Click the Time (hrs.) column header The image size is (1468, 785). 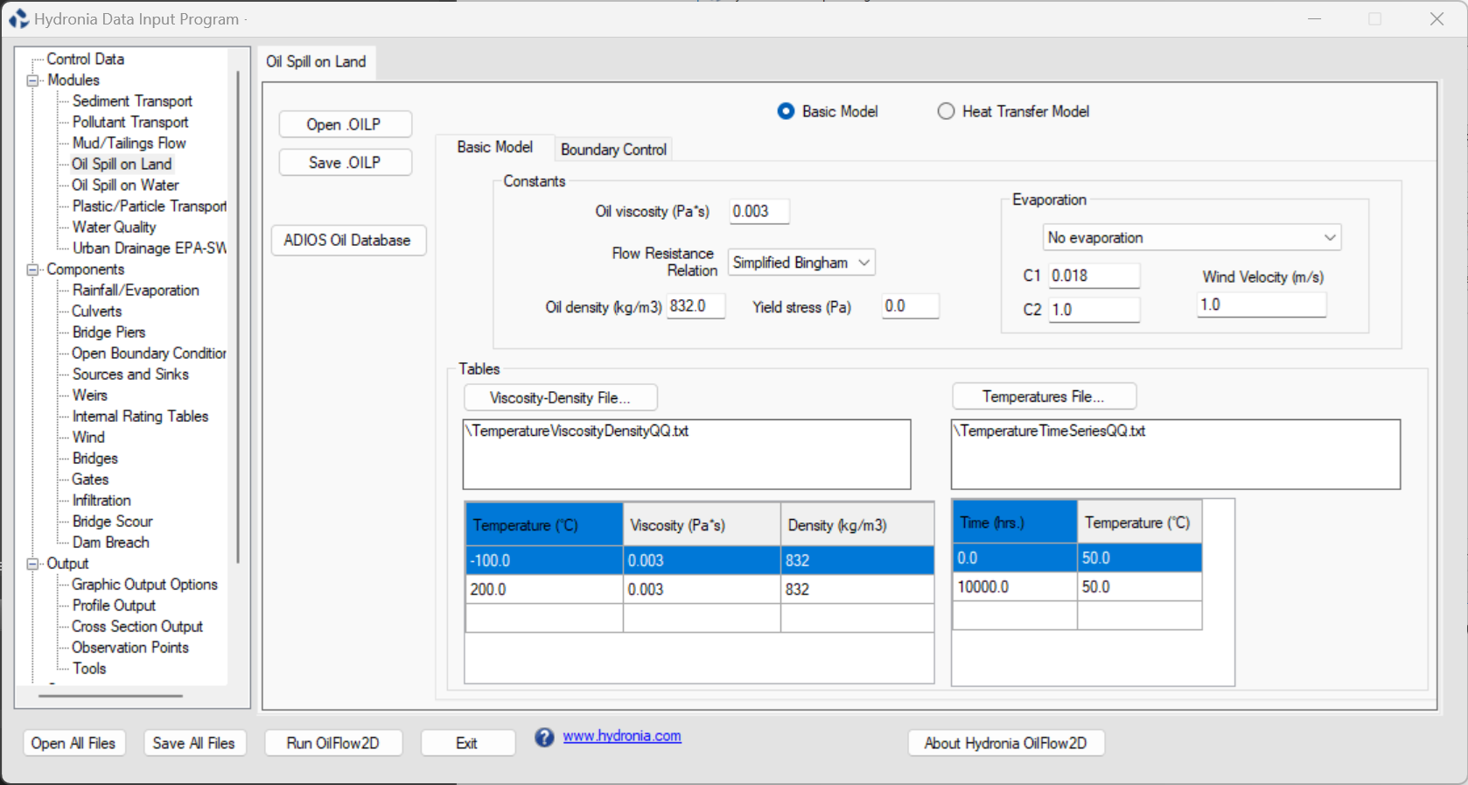pos(1015,522)
